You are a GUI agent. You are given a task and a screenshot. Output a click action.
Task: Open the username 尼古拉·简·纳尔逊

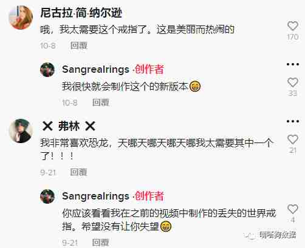click(81, 13)
